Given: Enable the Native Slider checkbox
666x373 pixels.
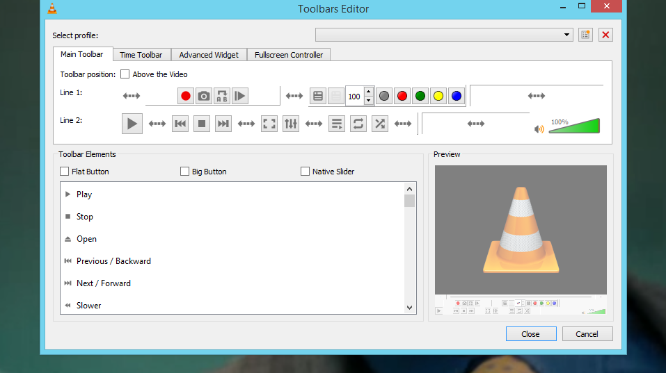Looking at the screenshot, I should coord(305,172).
